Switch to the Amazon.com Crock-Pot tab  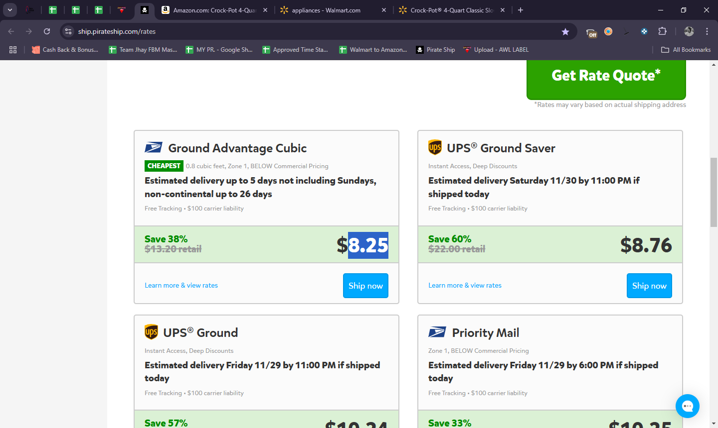[214, 10]
